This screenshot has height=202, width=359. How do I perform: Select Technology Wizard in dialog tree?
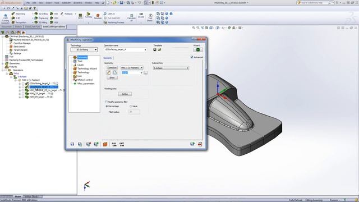pos(87,68)
